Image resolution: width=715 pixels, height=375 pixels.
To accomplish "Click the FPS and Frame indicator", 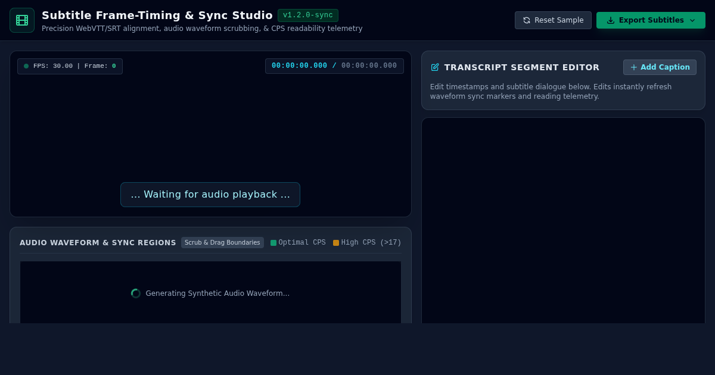I will click(x=70, y=66).
